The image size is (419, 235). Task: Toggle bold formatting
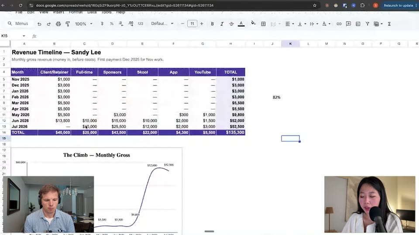[212, 23]
